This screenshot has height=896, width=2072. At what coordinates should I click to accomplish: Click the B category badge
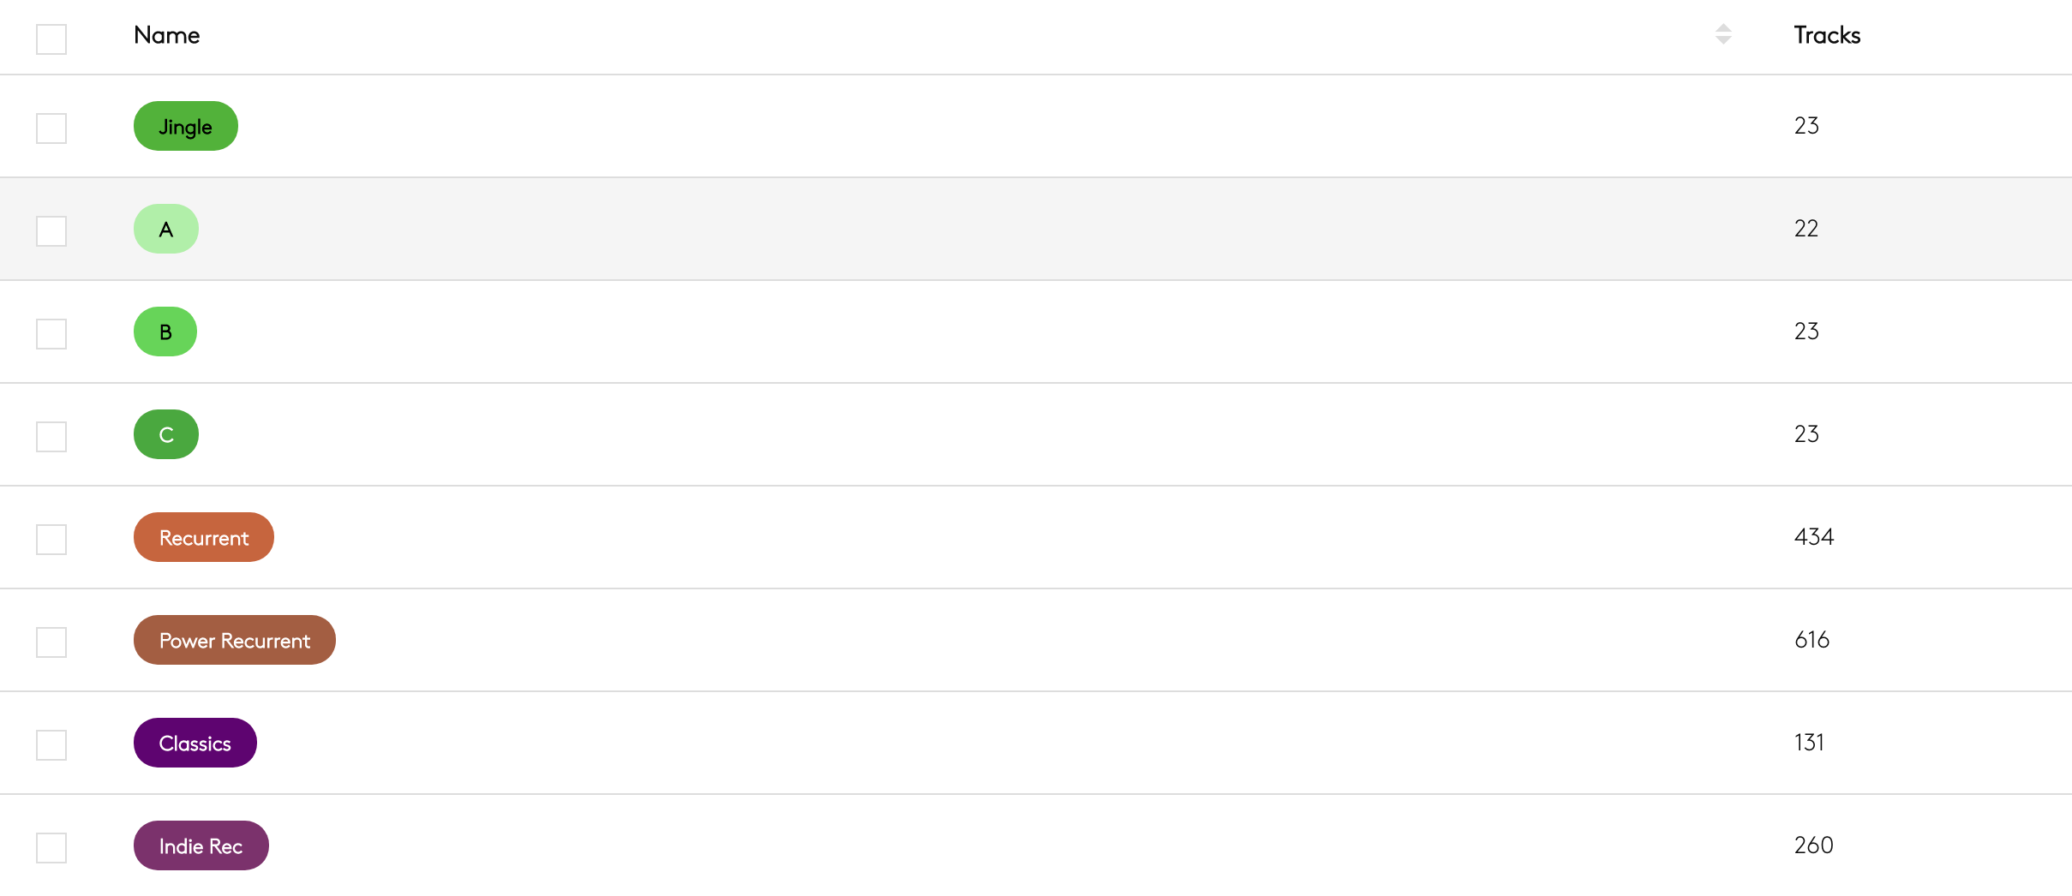[x=165, y=332]
